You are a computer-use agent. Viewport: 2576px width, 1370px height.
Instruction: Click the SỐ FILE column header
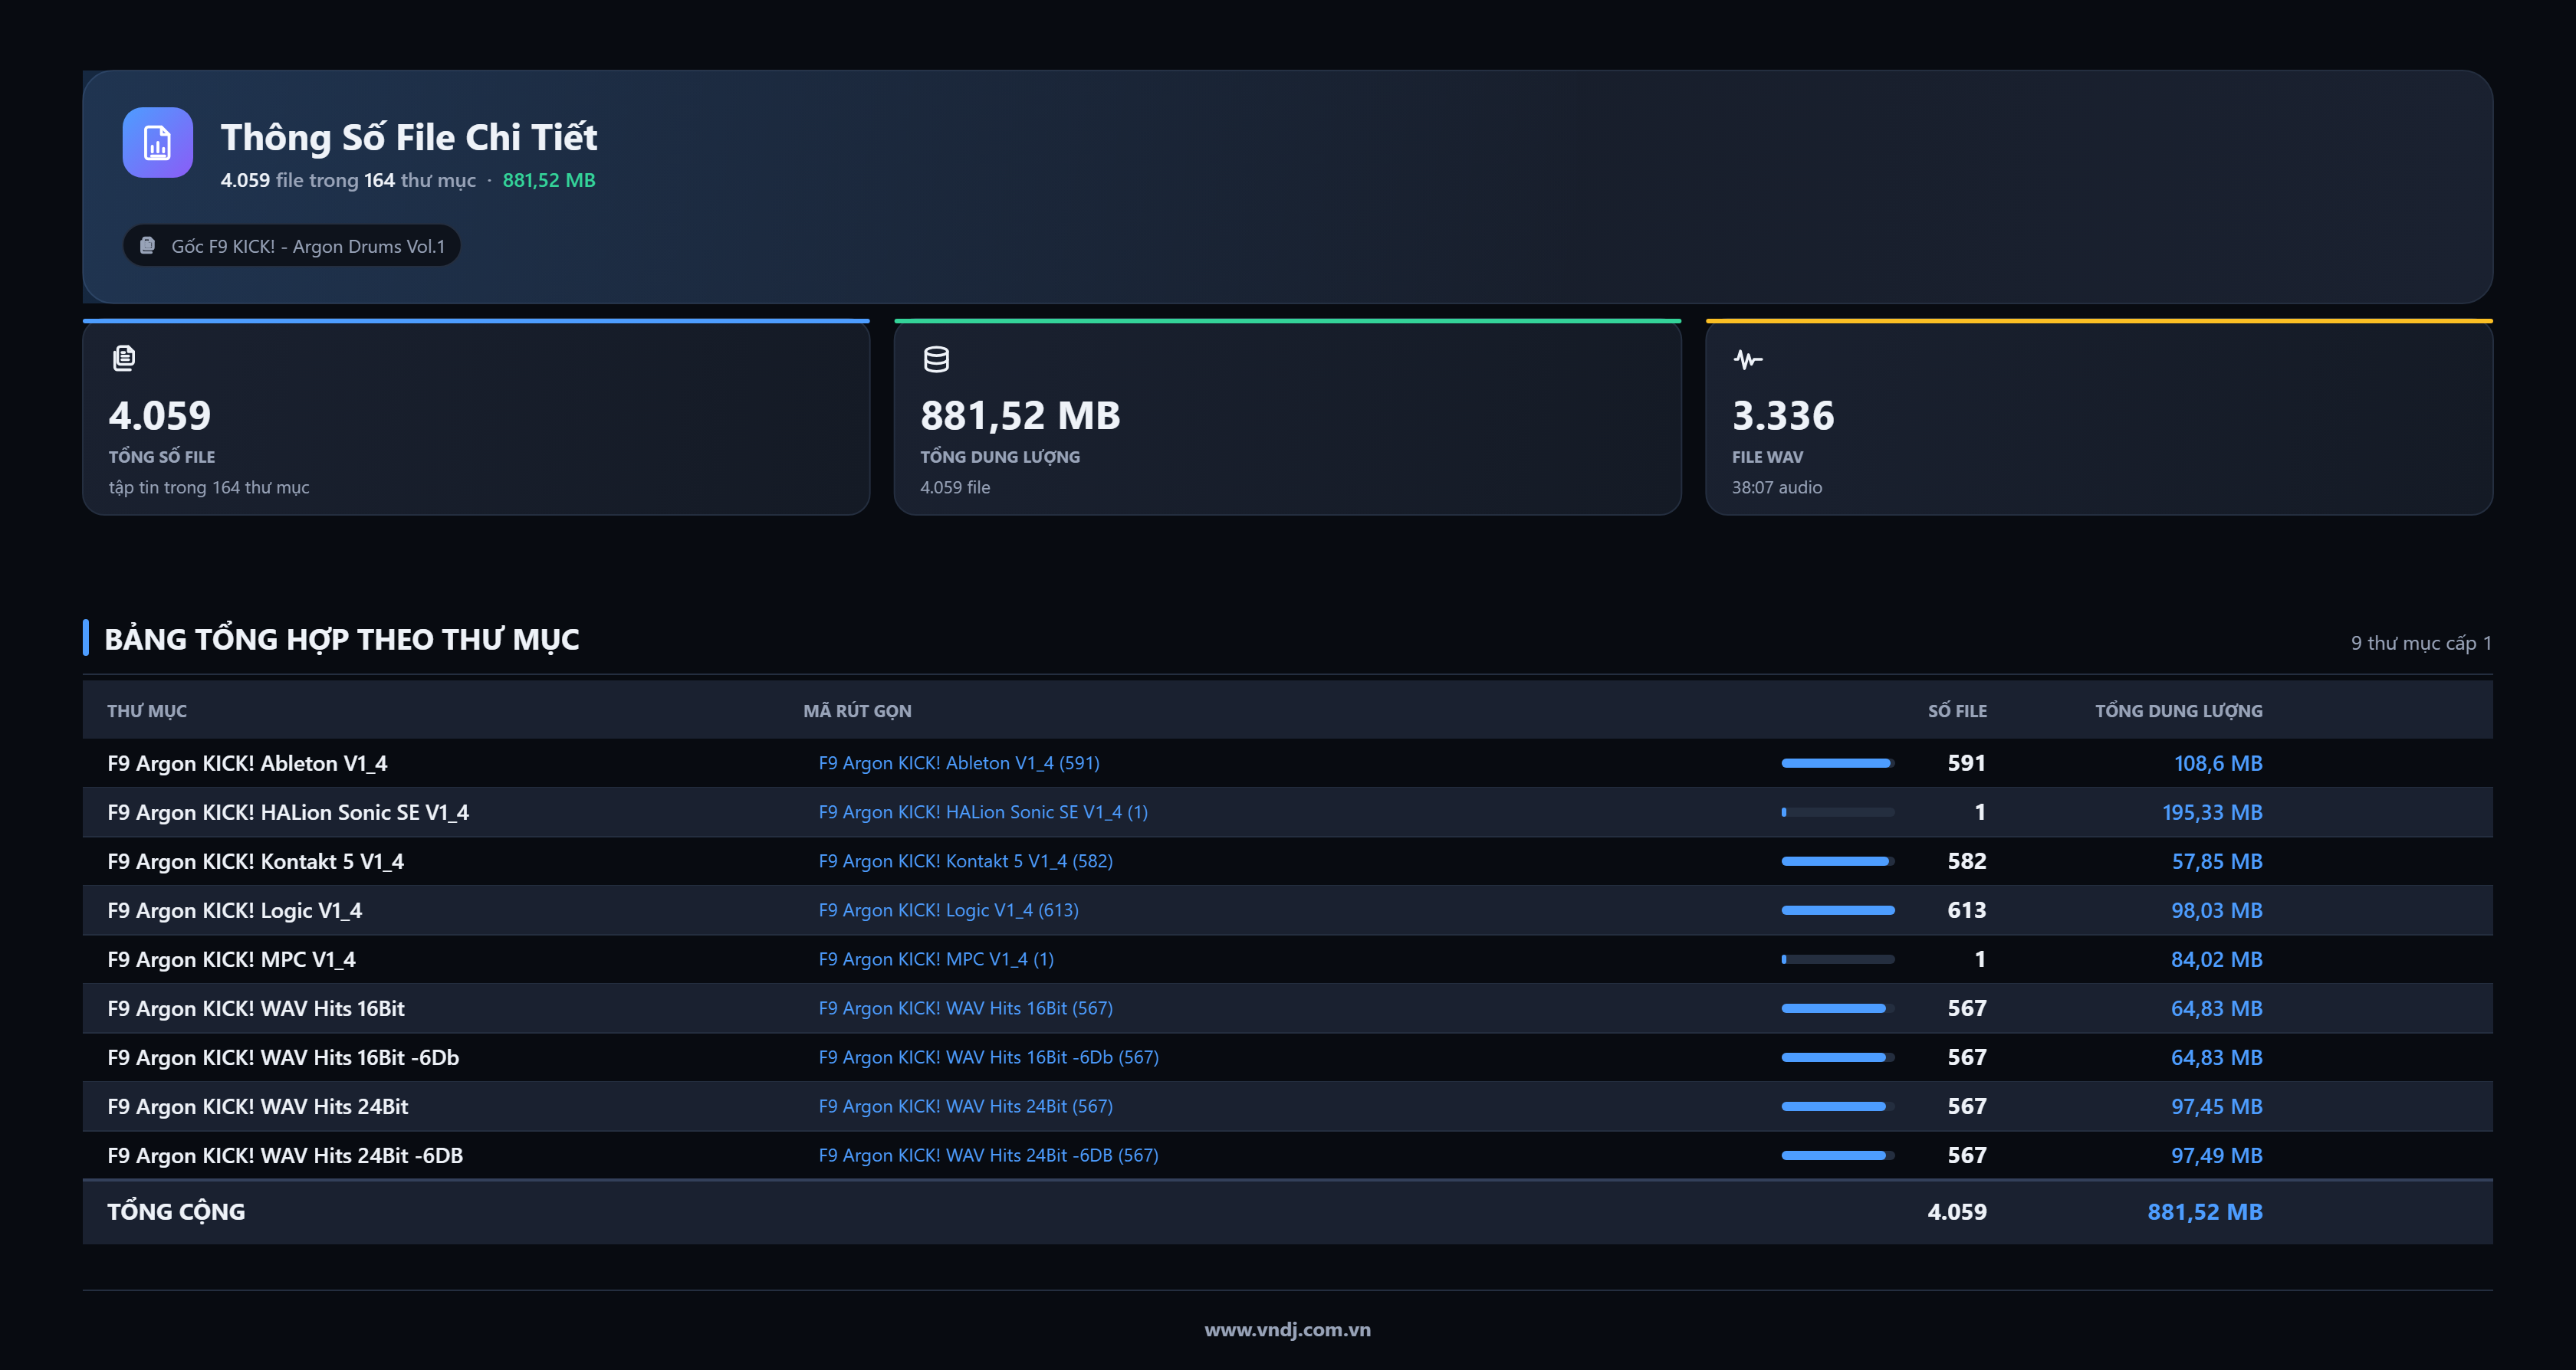pyautogui.click(x=1957, y=710)
